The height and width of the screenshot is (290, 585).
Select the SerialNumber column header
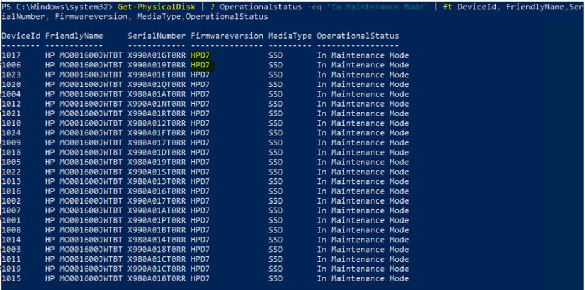(x=157, y=36)
